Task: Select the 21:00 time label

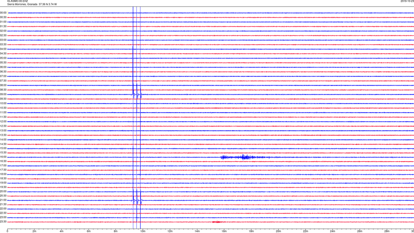Action: [3, 200]
